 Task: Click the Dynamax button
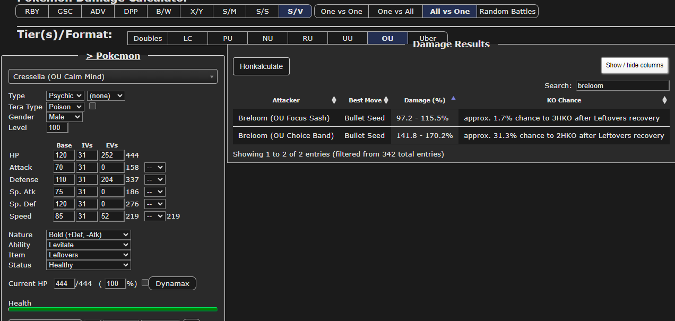coord(172,283)
